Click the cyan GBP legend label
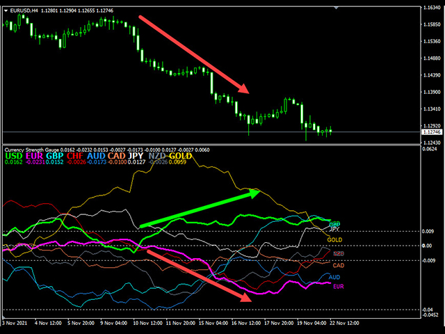Viewport: 445px width, 334px height. point(55,156)
